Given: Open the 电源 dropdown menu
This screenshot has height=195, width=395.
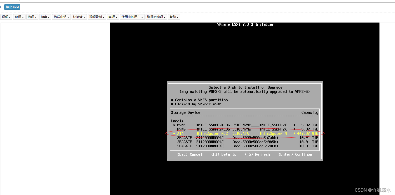Looking at the screenshot, I should [113, 17].
